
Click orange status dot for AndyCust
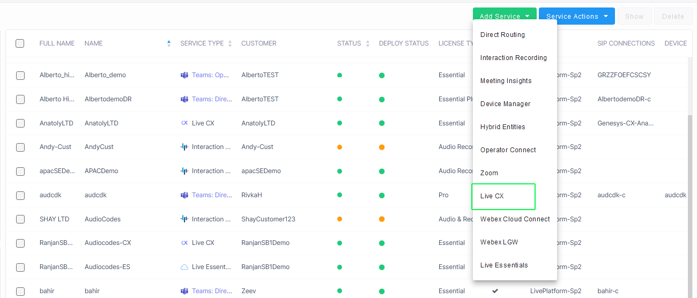coord(339,147)
